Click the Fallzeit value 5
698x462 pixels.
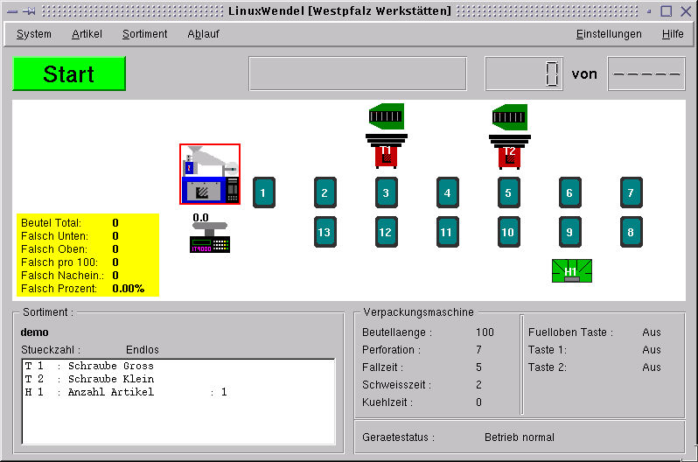click(478, 367)
